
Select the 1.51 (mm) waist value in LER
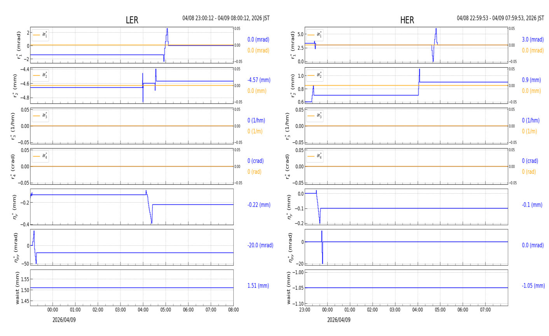coord(258,285)
